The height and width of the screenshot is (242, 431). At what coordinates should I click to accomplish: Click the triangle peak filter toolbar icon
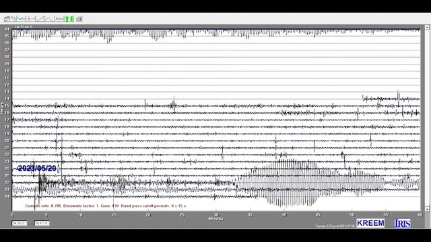[49, 19]
